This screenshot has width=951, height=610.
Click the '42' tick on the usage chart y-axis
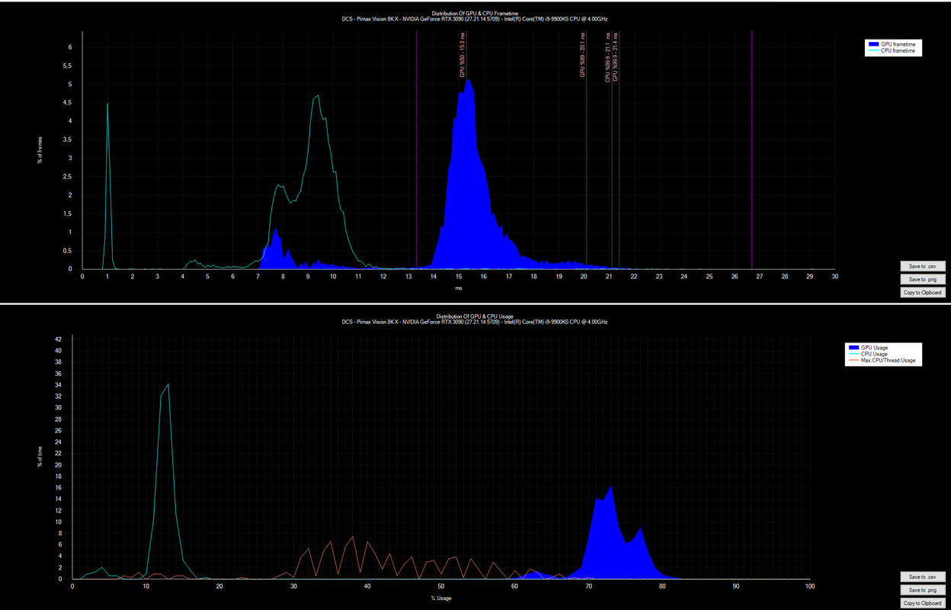click(58, 339)
